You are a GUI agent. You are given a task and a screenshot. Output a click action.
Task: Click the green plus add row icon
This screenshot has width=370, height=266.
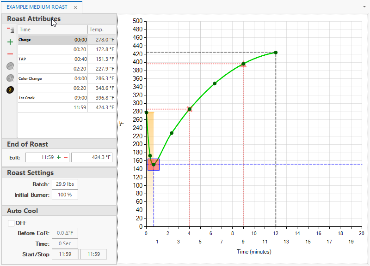pyautogui.click(x=10, y=42)
